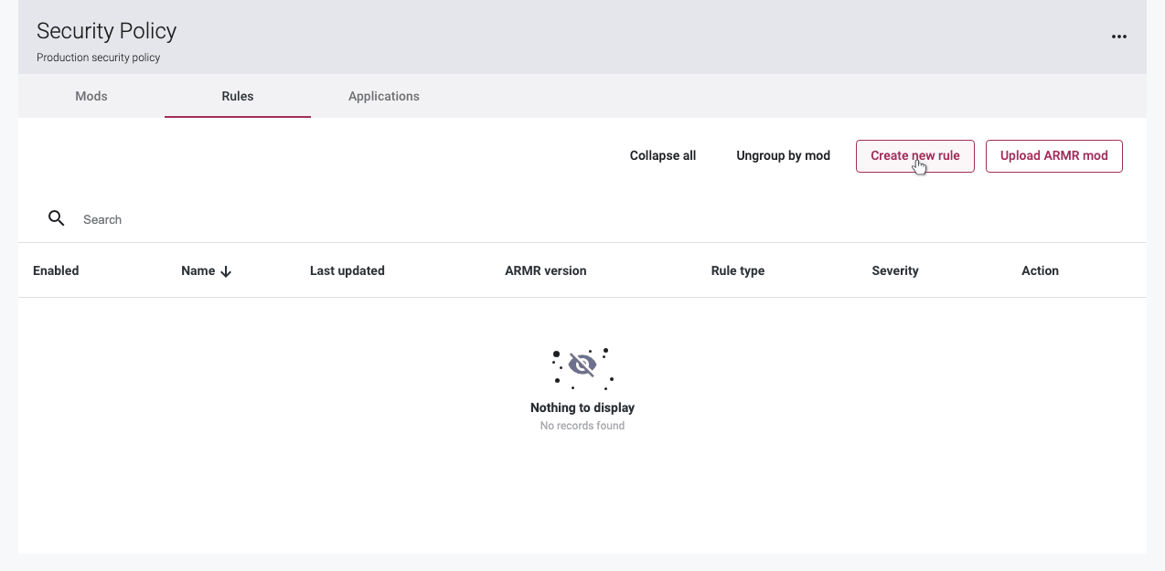The width and height of the screenshot is (1165, 571).
Task: Click the Last updated column header
Action: point(347,270)
